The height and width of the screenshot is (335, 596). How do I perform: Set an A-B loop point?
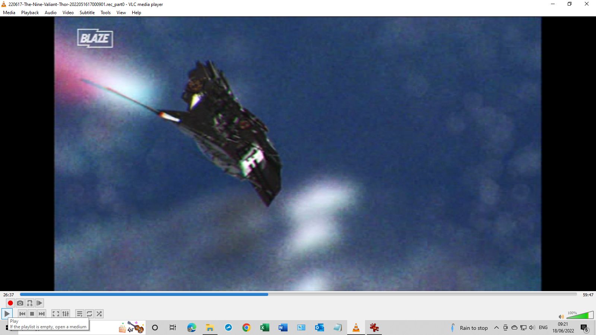(29, 303)
